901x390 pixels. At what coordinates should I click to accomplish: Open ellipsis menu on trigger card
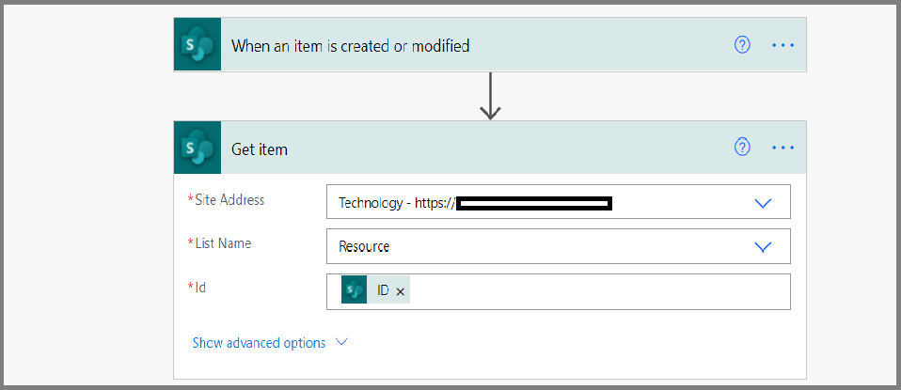(x=782, y=45)
